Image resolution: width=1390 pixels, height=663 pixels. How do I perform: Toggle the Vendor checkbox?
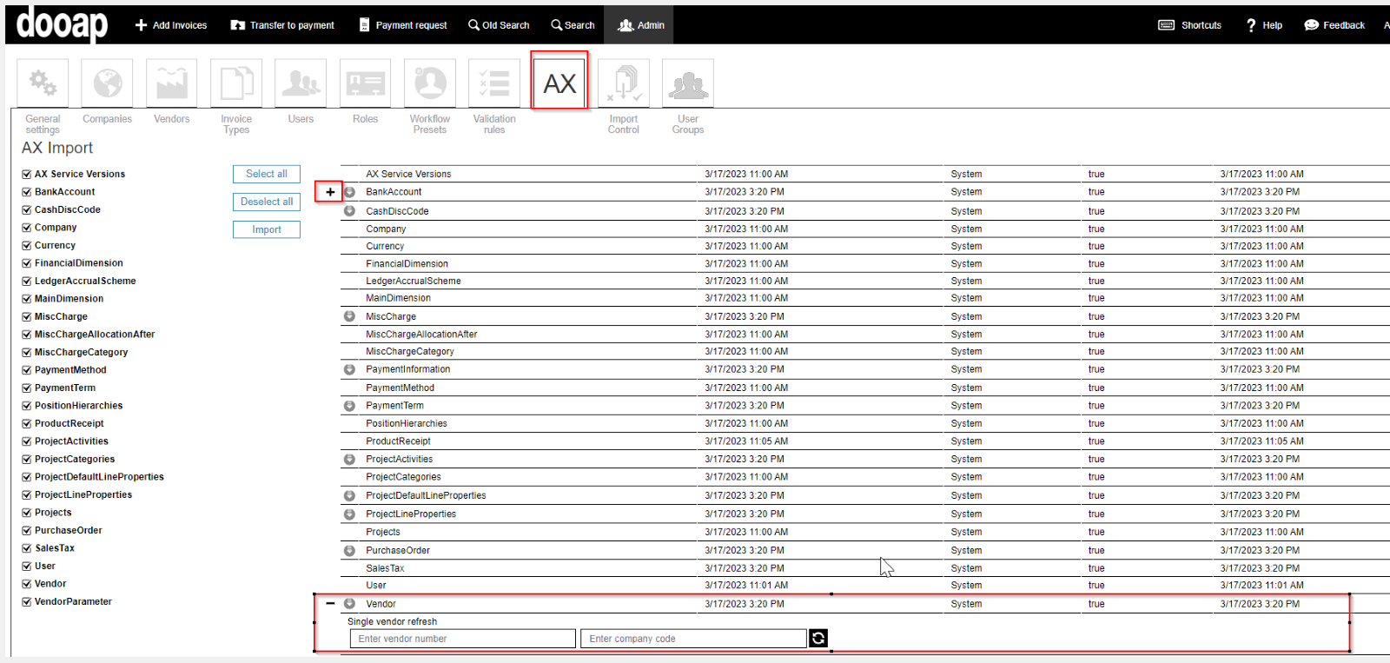click(27, 584)
